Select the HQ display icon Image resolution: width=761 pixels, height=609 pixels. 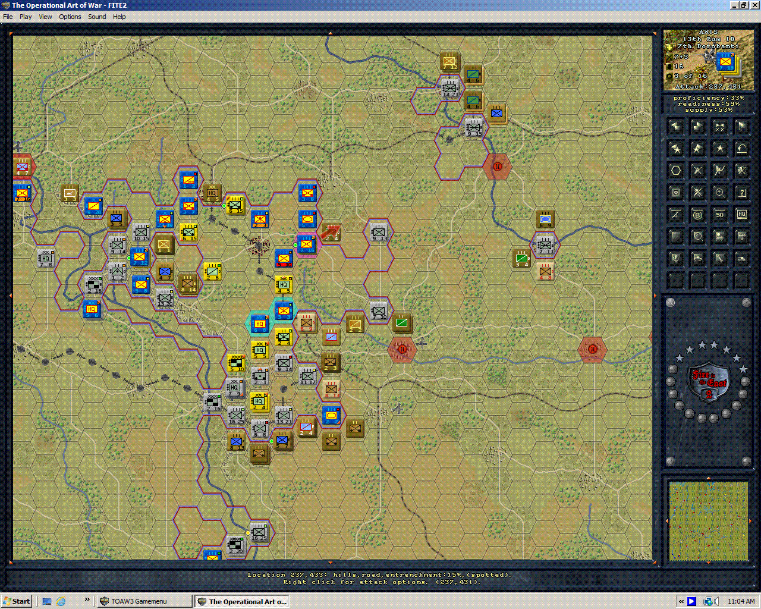coord(741,215)
